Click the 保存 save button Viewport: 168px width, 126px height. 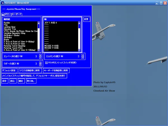tap(5, 81)
